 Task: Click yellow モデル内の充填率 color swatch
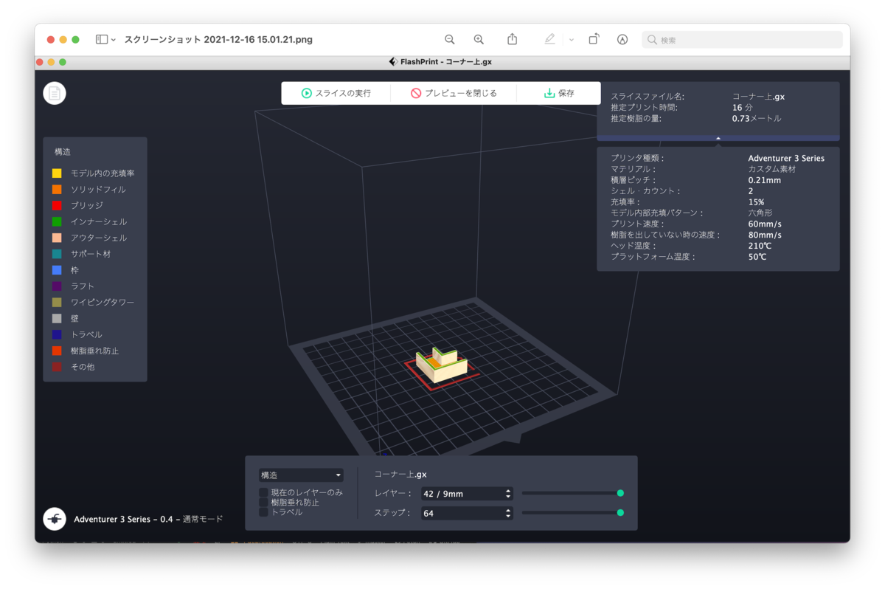57,173
